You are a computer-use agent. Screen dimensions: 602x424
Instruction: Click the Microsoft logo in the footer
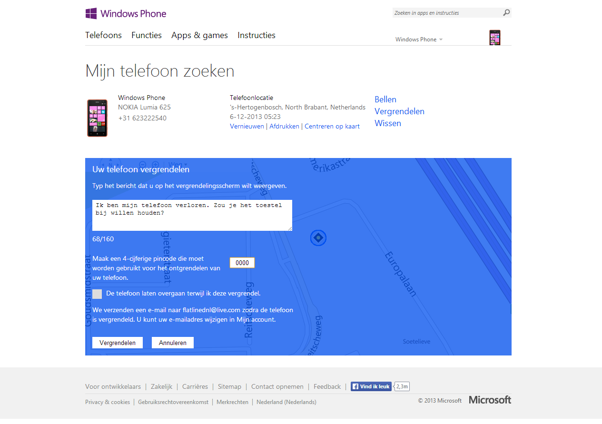click(490, 400)
